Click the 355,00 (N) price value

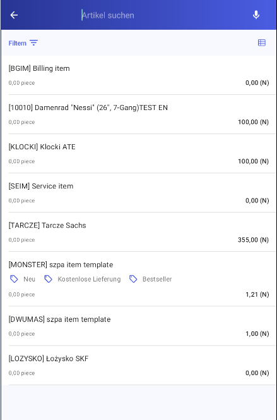(x=253, y=240)
